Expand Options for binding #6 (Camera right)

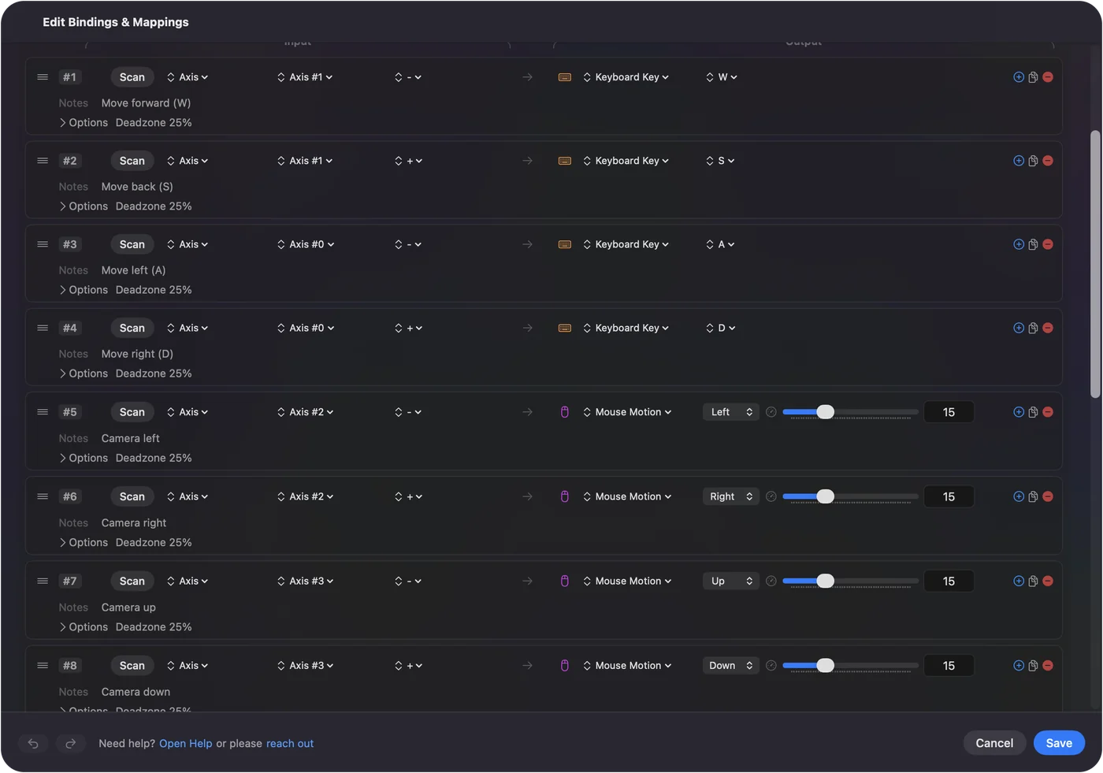tap(84, 543)
